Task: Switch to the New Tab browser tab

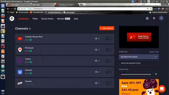Action: click(x=42, y=5)
